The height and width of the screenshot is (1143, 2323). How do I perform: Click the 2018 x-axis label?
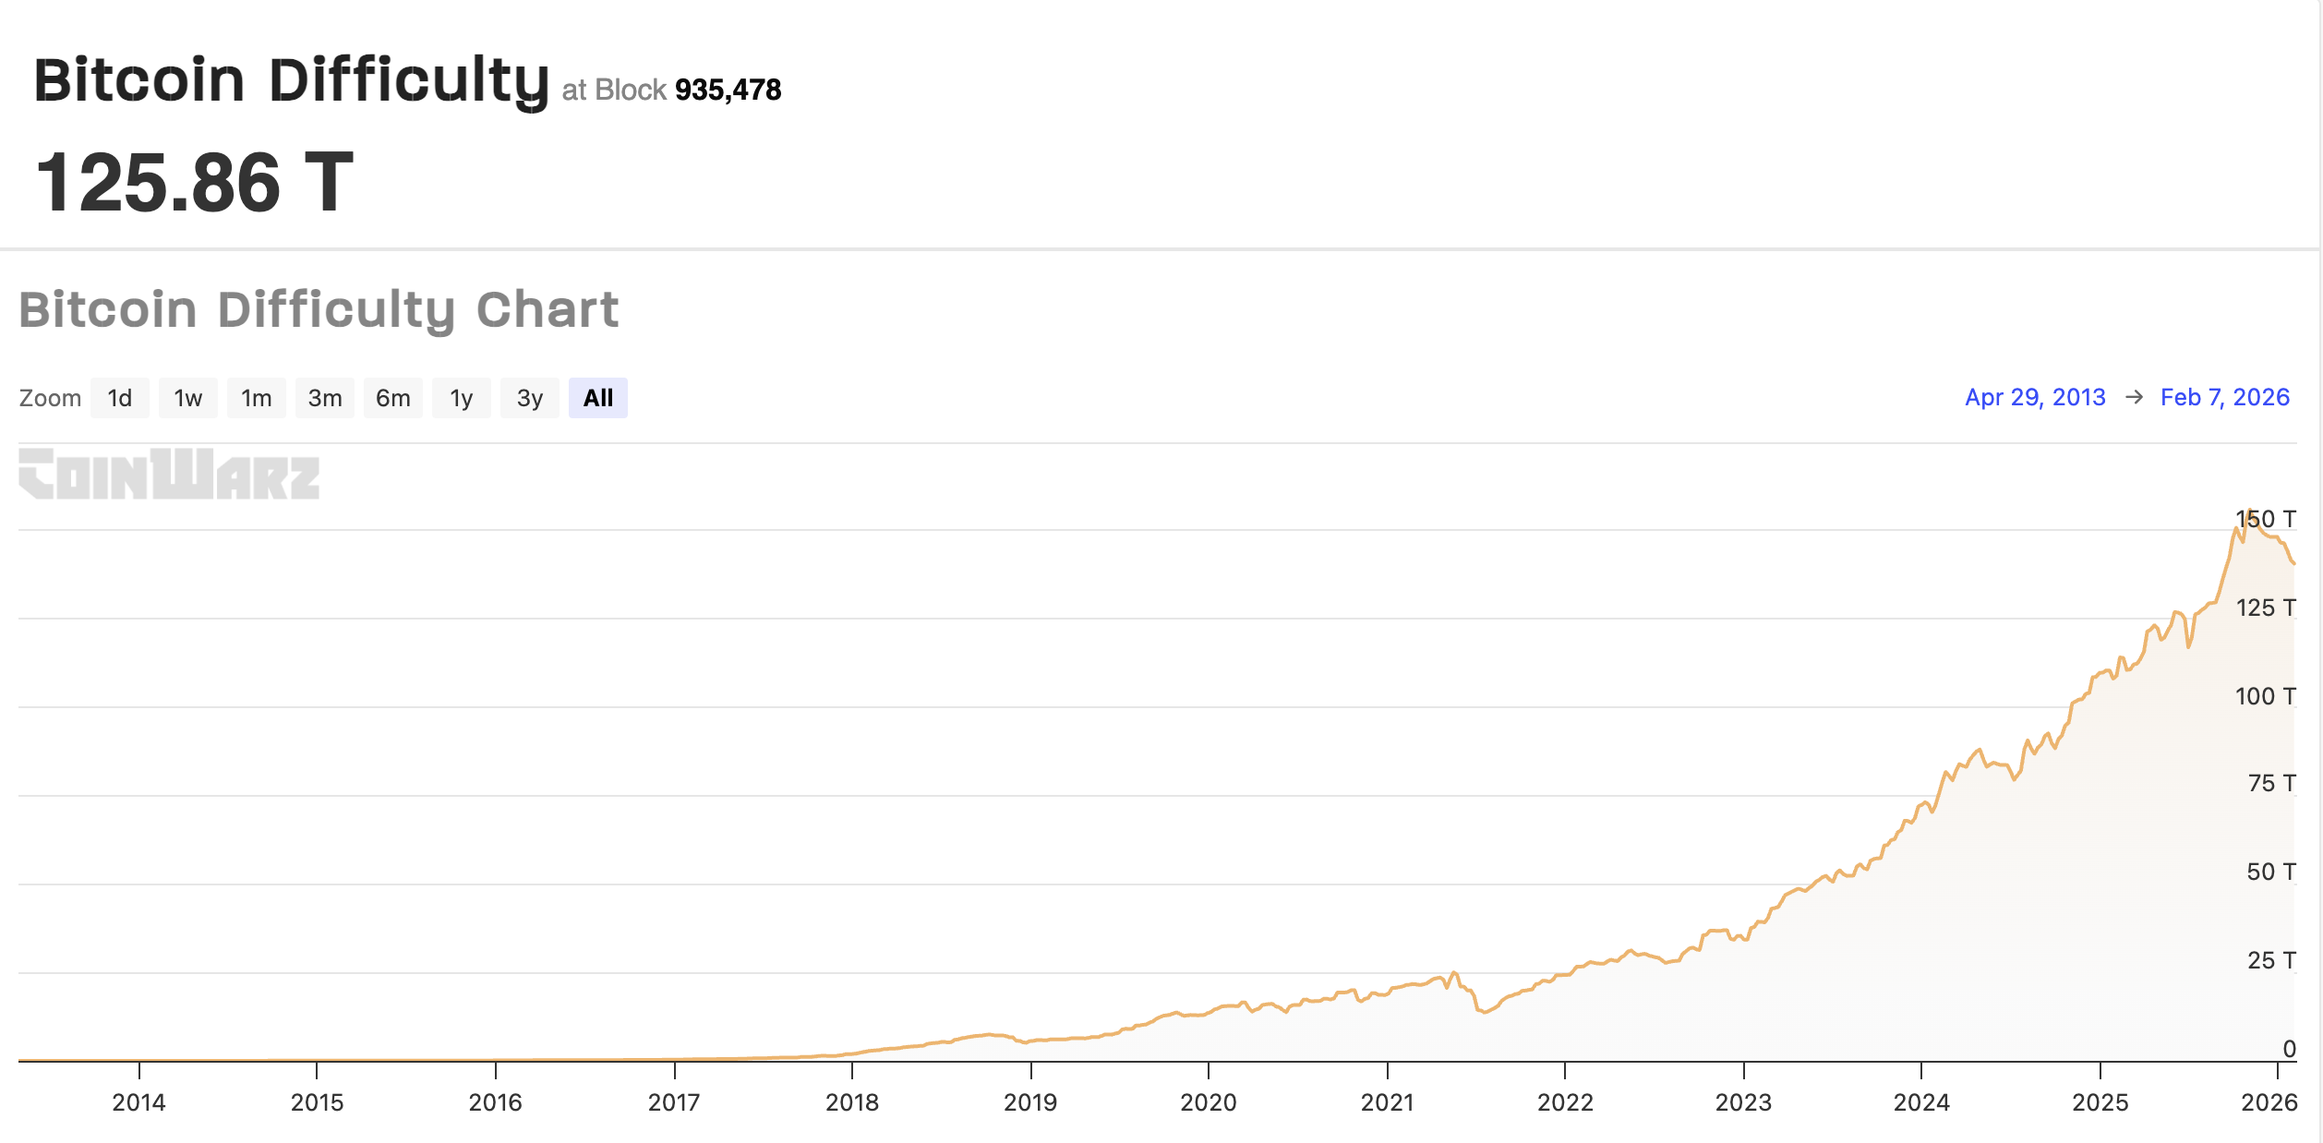[x=851, y=1102]
